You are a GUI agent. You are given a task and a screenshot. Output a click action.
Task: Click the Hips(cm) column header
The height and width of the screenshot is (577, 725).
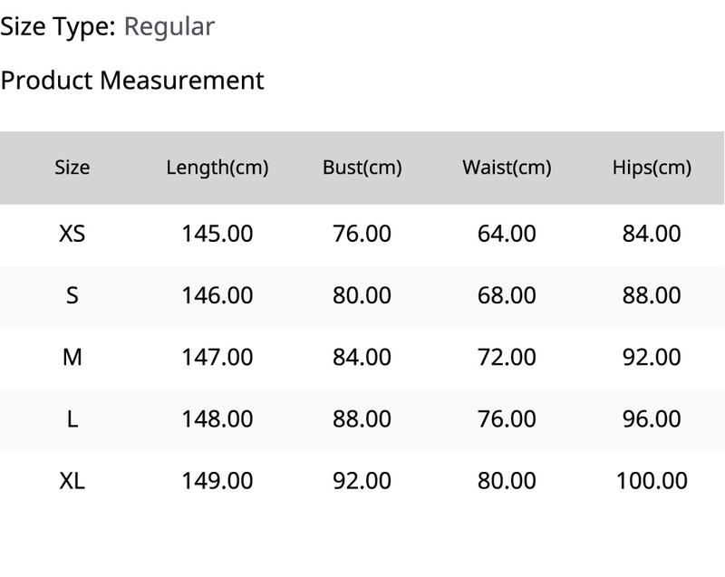click(652, 168)
